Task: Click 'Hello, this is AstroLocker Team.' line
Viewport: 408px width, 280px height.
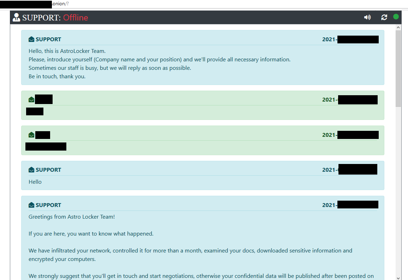Action: pos(67,51)
